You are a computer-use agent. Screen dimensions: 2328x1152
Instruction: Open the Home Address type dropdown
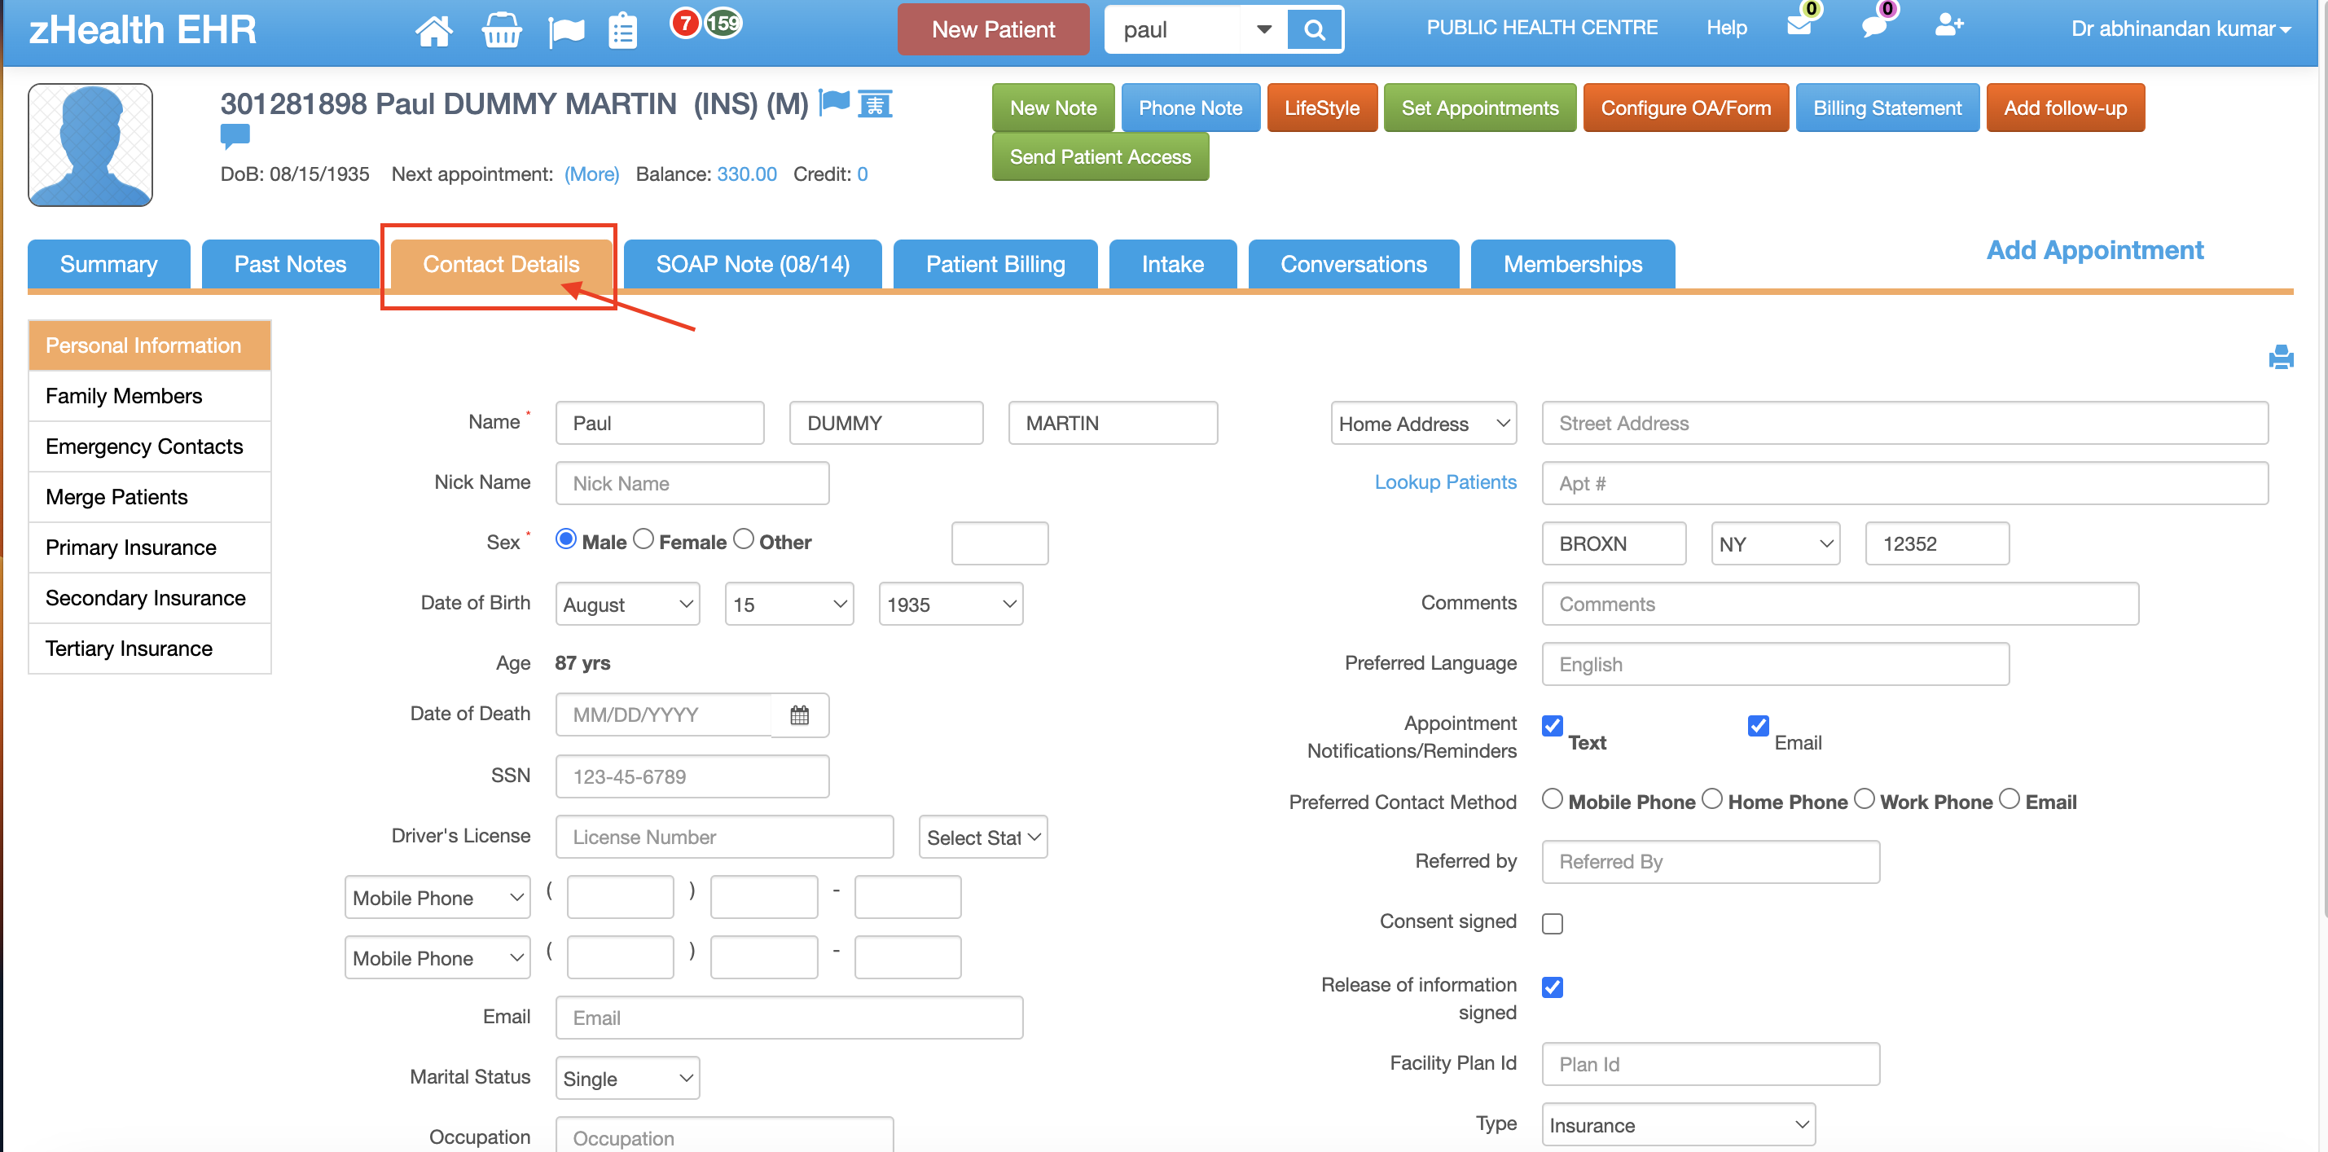coord(1423,423)
